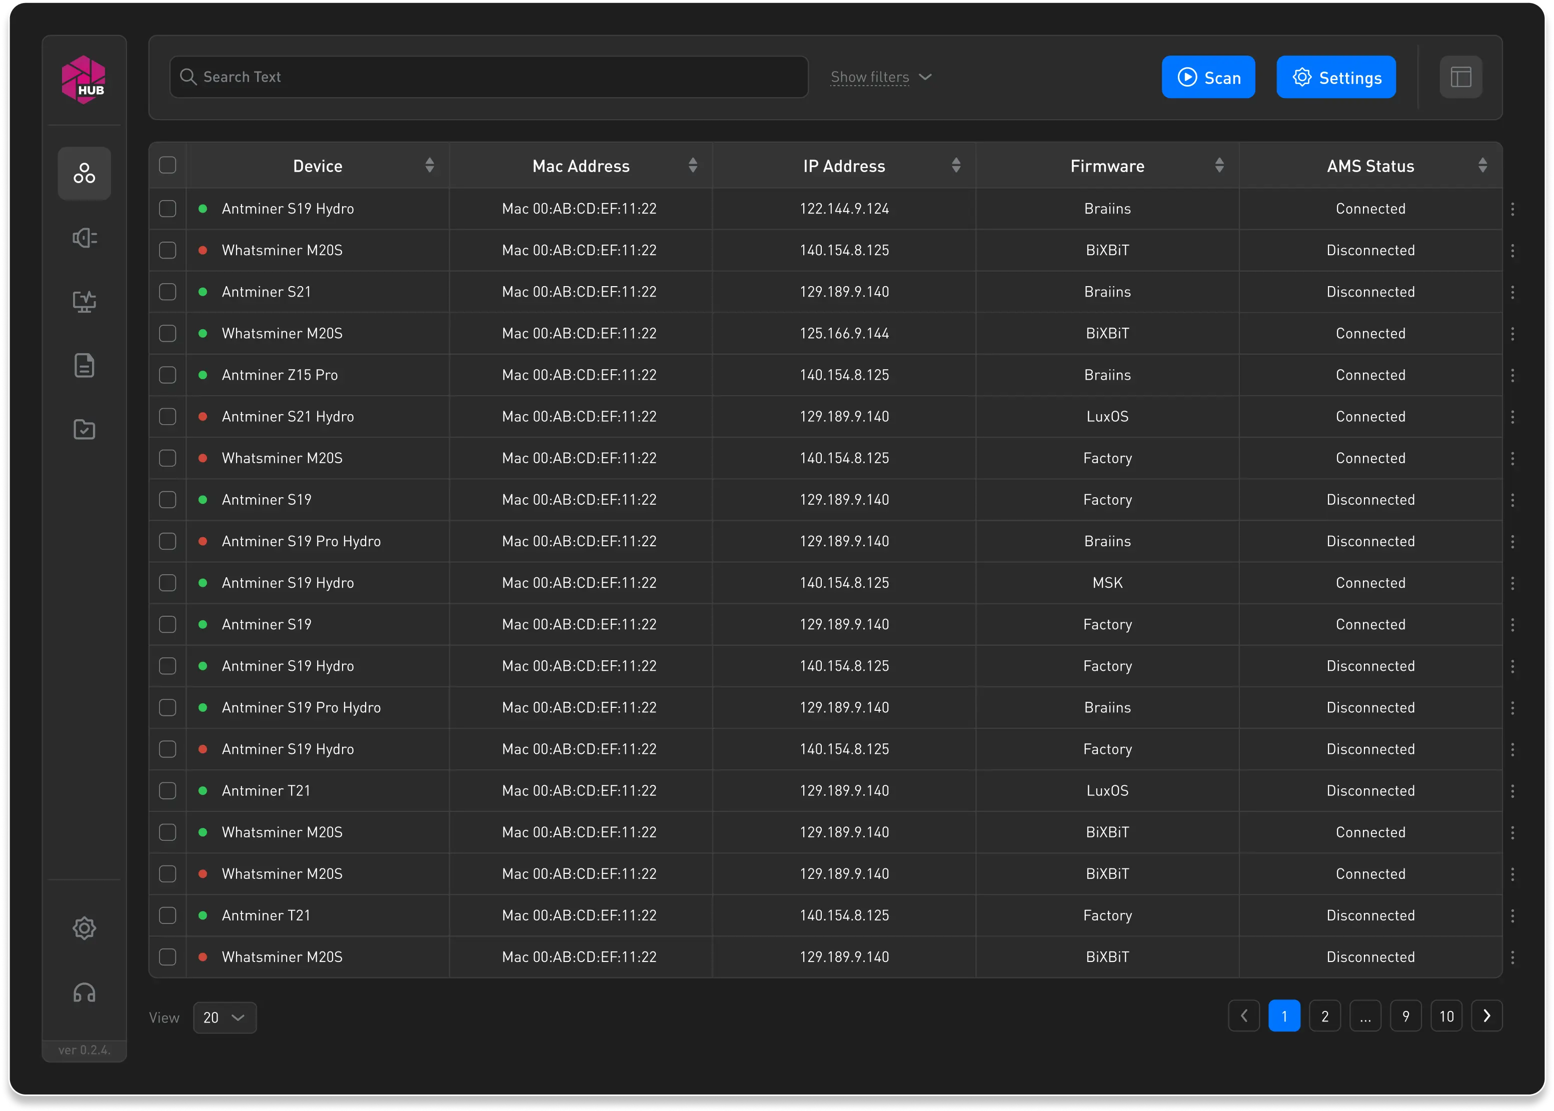
Task: Click the Scan button
Action: pos(1208,77)
